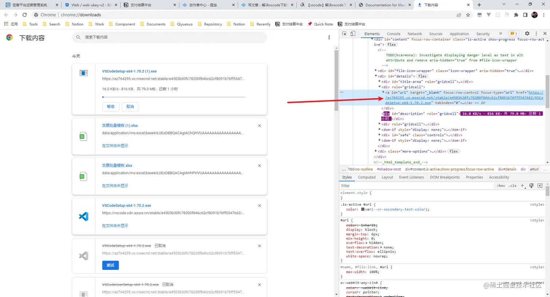This screenshot has height=297, width=550.
Task: Collapse the div id="details" node
Action: point(376,76)
